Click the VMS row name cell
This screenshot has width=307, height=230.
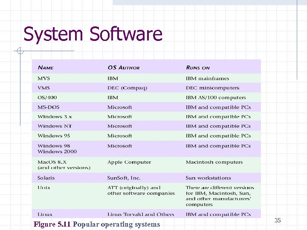(43, 88)
